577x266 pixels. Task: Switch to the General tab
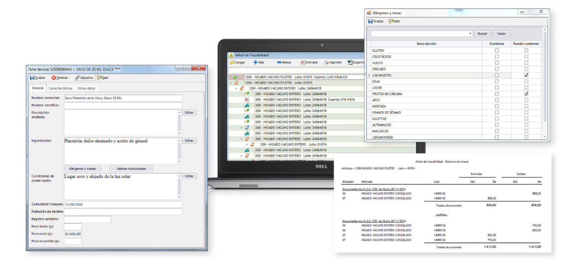pos(38,89)
